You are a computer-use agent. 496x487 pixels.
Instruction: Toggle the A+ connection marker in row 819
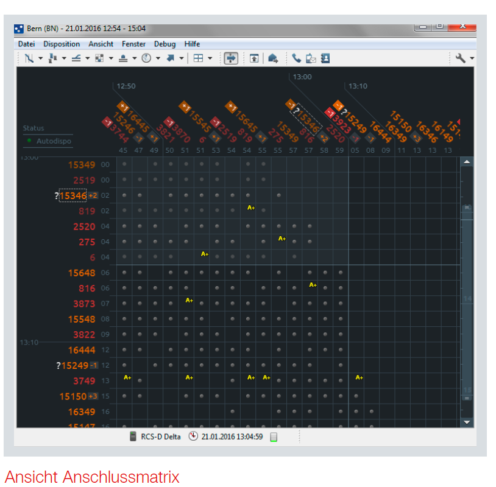click(251, 208)
